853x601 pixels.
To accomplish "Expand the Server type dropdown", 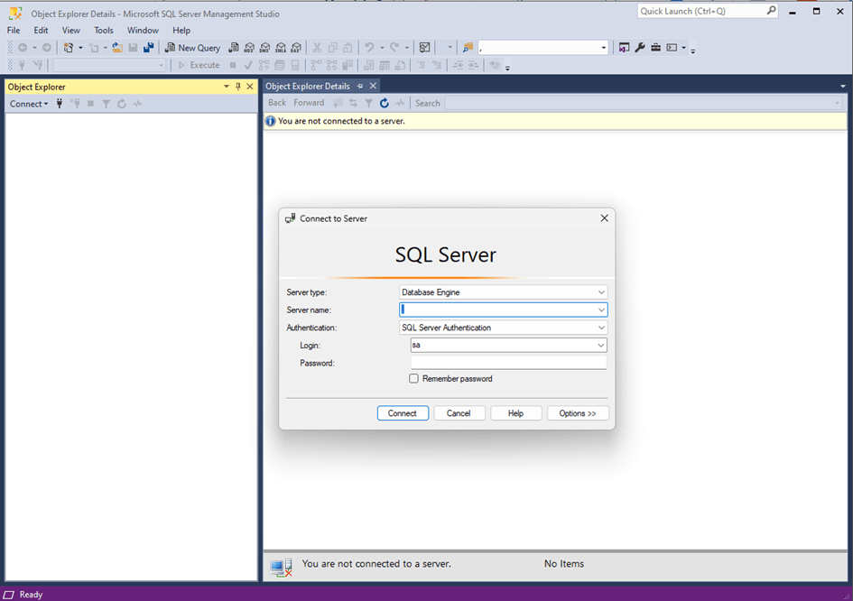I will (x=601, y=292).
